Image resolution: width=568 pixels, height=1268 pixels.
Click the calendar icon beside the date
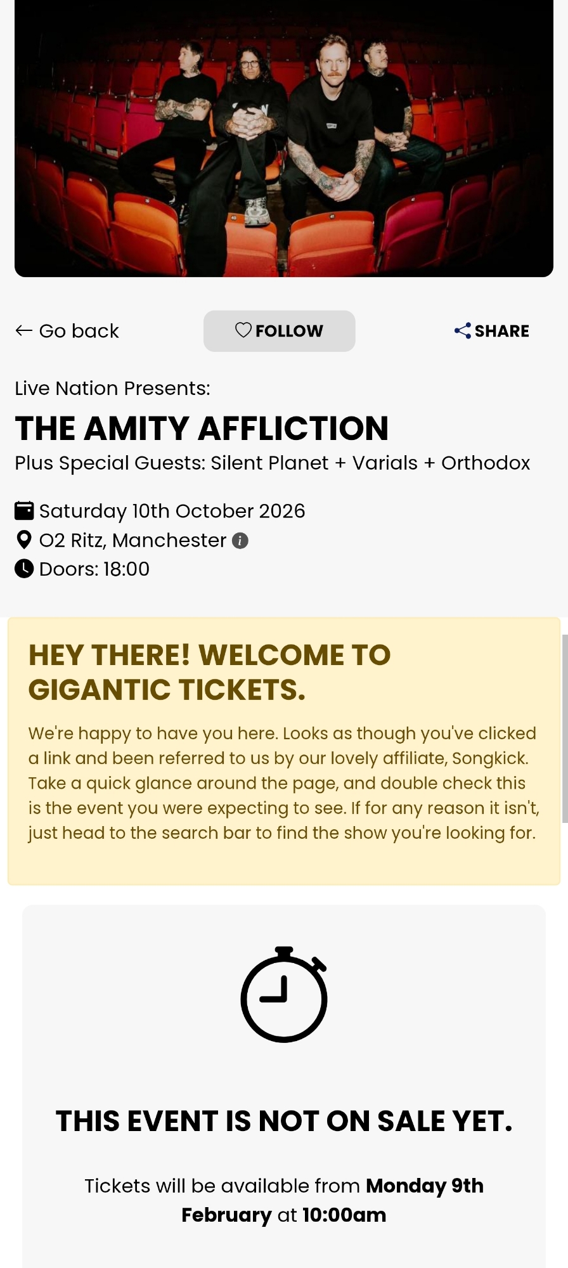coord(24,510)
